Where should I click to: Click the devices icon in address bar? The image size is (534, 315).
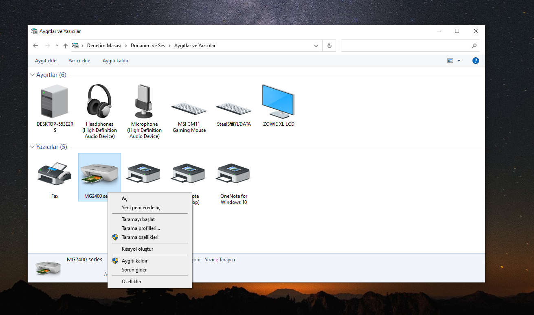click(x=75, y=46)
